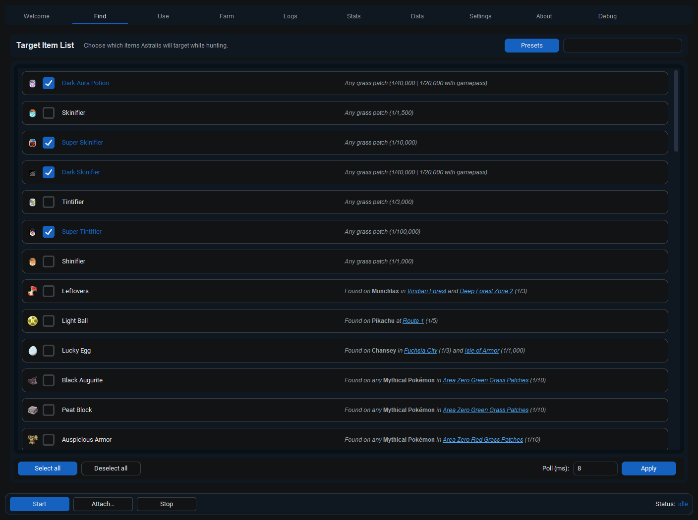Select the Find tab
698x520 pixels.
pyautogui.click(x=100, y=16)
